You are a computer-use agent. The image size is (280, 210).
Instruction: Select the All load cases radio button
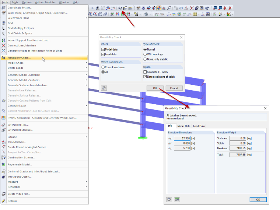pos(103,72)
